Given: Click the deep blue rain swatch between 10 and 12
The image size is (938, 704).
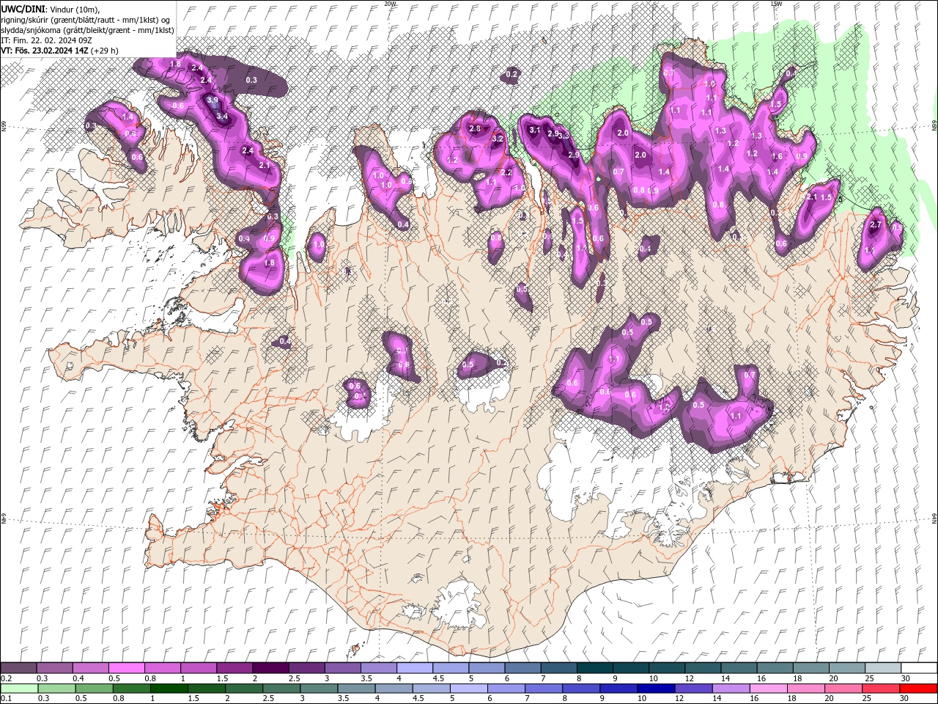Looking at the screenshot, I should point(654,689).
